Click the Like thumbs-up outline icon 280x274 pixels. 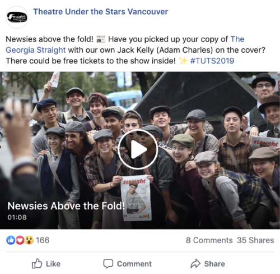37,263
